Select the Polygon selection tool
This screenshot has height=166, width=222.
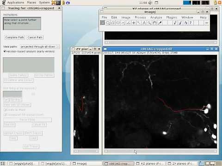pos(113,23)
